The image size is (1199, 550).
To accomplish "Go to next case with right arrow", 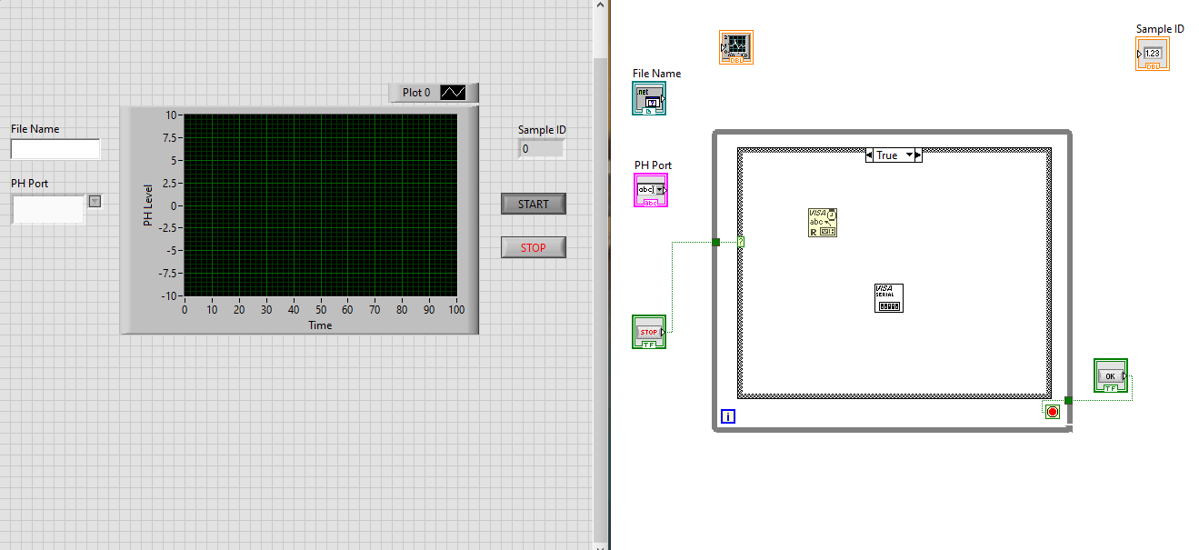I will 918,155.
